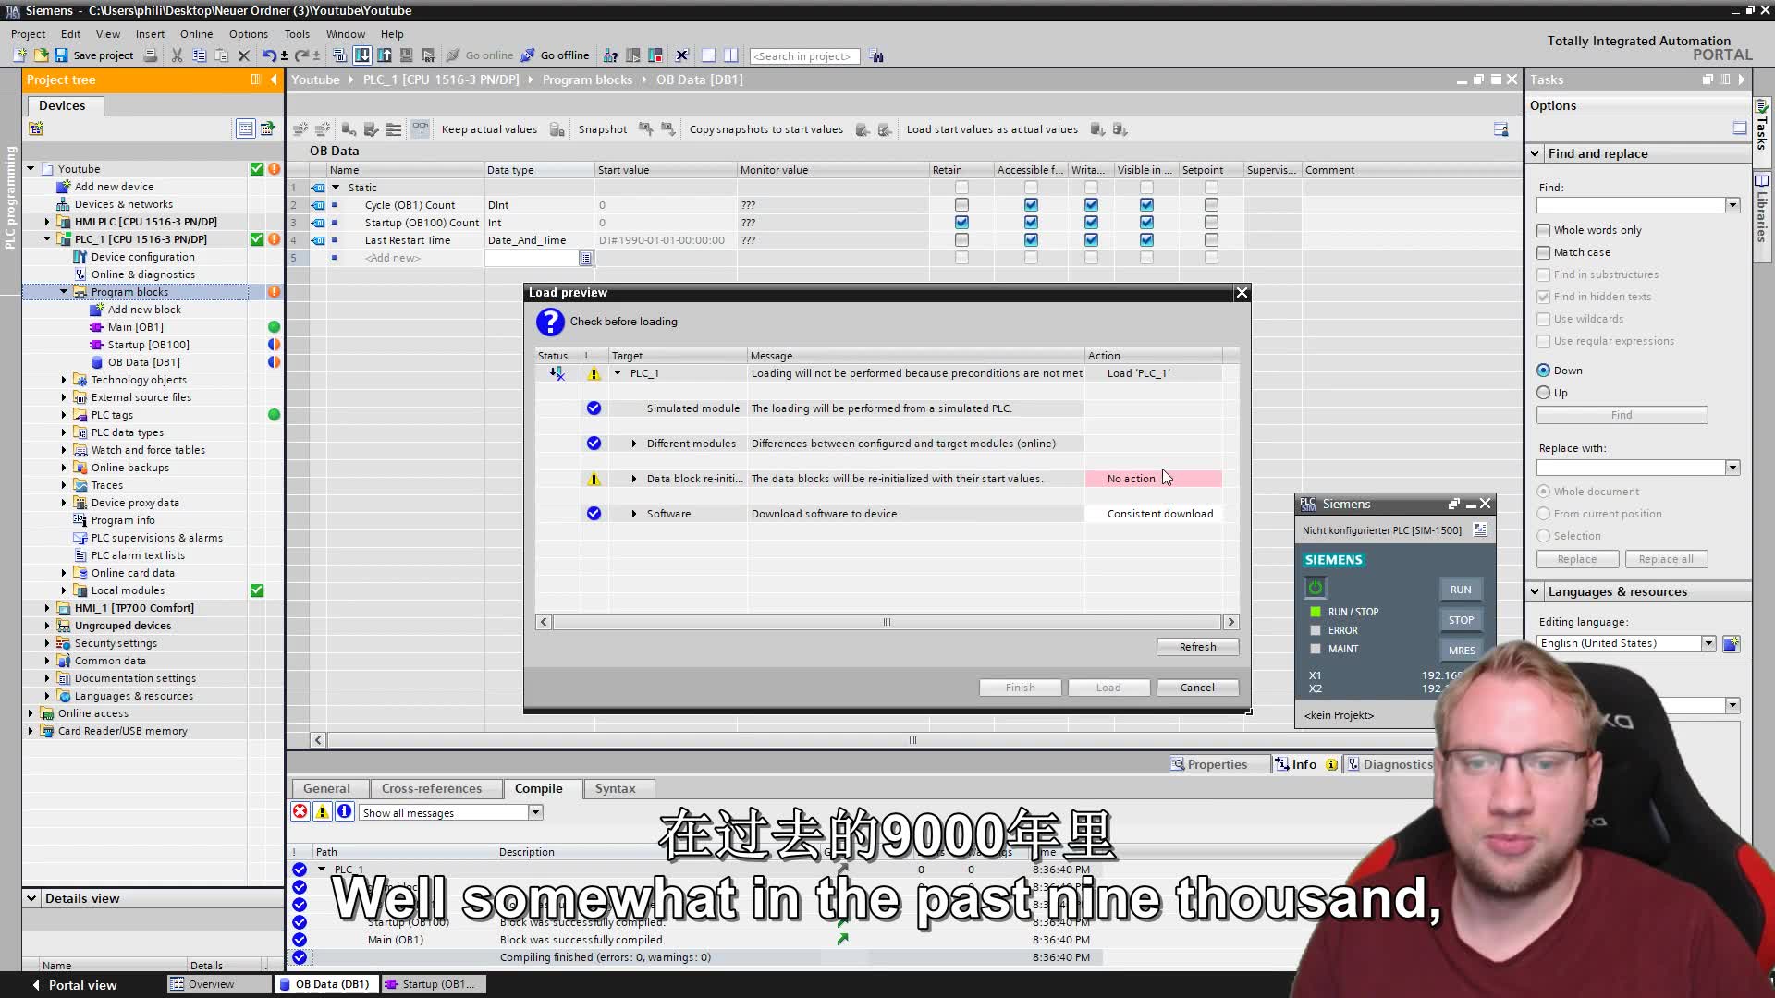Open the Properties tab
The image size is (1775, 998).
coord(1209,764)
